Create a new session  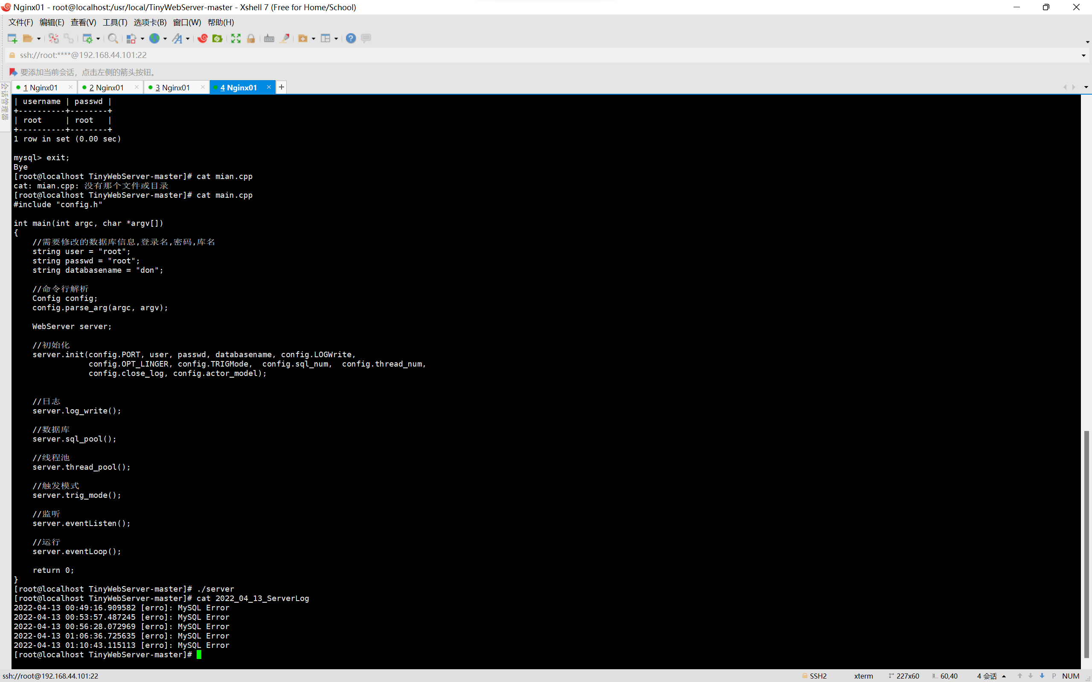pyautogui.click(x=12, y=38)
